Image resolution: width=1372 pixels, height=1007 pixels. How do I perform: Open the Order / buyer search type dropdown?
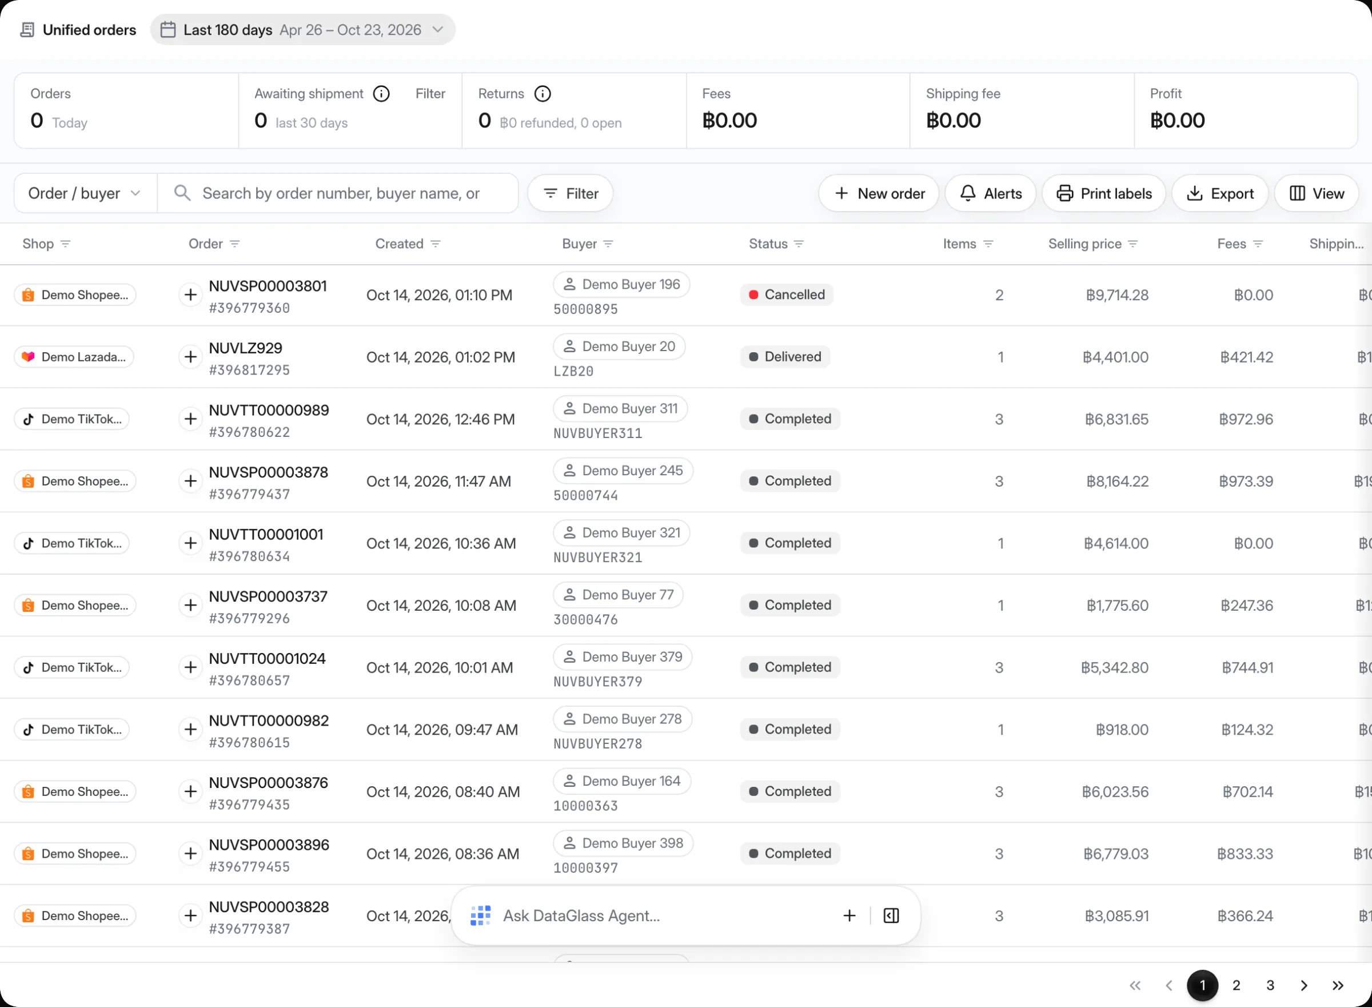pyautogui.click(x=85, y=193)
